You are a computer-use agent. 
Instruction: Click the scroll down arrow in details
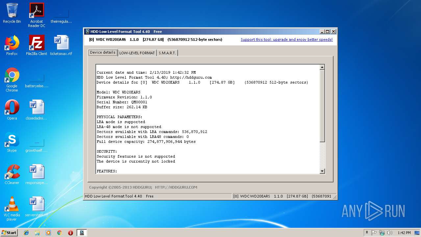[322, 171]
